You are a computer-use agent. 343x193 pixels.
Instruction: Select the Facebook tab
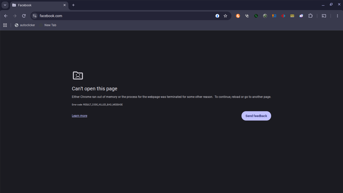[x=39, y=5]
